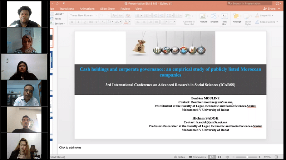Open the Shapes gallery
Screen dimensions: 286x160
click(214, 18)
